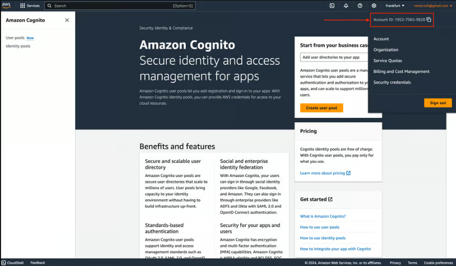Open Identity pools in sidebar
Image resolution: width=456 pixels, height=266 pixels.
coord(18,46)
